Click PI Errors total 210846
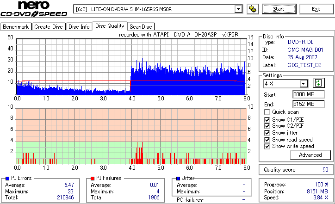The image size is (335, 204). tap(65, 198)
